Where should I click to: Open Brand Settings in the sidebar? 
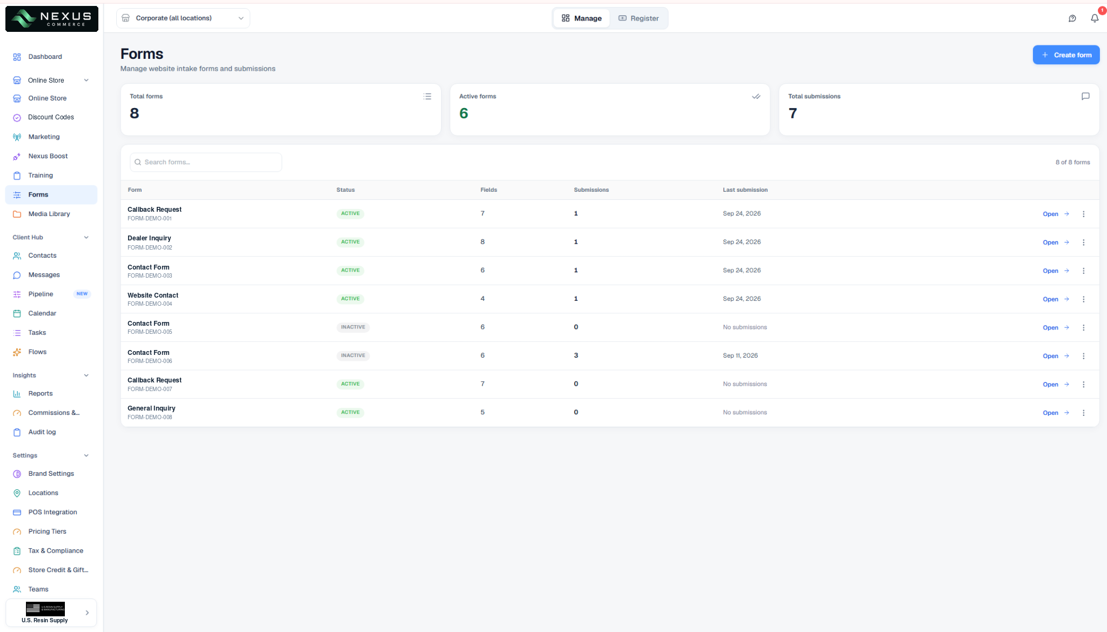point(51,474)
